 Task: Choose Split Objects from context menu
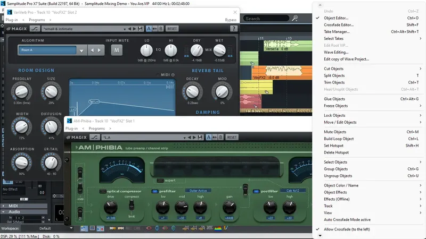click(334, 75)
